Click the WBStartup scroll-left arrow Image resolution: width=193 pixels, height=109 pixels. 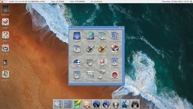pyautogui.click(x=118, y=84)
